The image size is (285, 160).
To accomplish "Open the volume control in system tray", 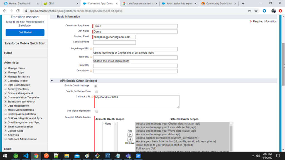I will (x=258, y=156).
